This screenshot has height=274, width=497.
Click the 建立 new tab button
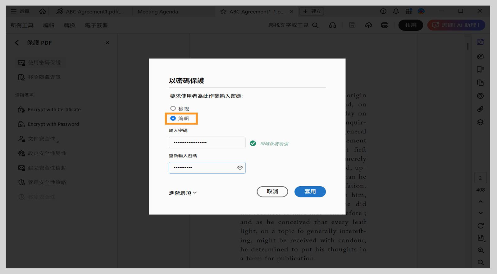pyautogui.click(x=312, y=11)
